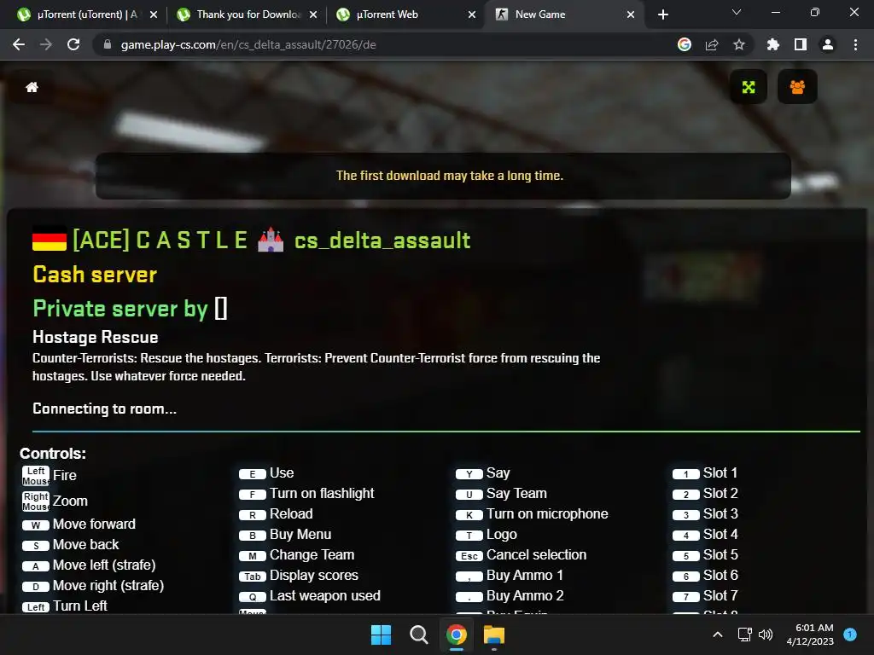Toggle browser side panel icon
This screenshot has width=874, height=655.
pyautogui.click(x=801, y=44)
